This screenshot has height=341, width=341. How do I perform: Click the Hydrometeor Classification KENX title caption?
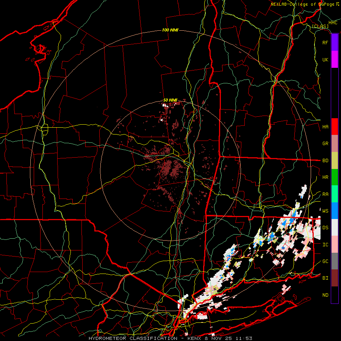pos(170,338)
